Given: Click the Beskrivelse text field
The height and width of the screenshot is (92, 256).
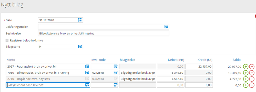Looking at the screenshot, I should coord(103,33).
